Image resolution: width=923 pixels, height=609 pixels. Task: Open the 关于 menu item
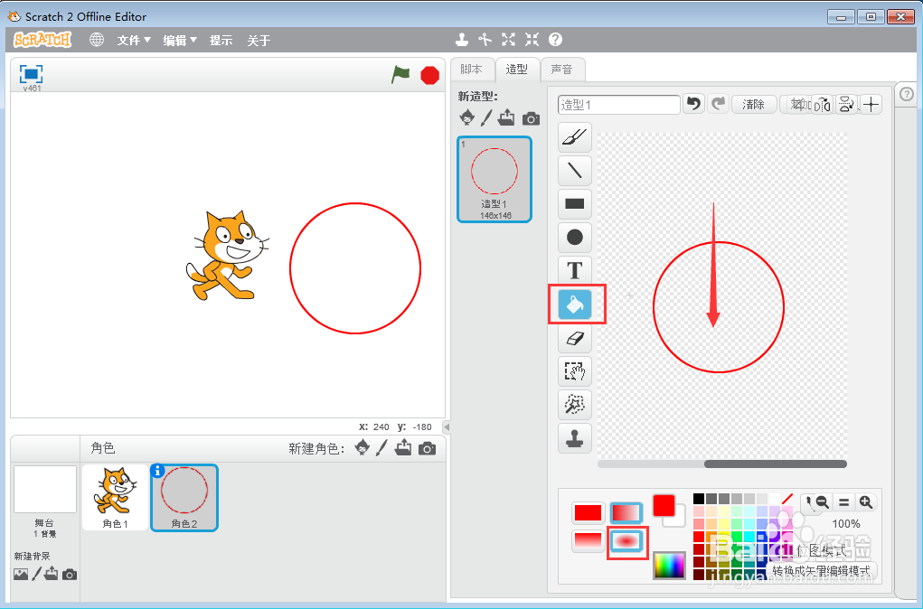259,40
